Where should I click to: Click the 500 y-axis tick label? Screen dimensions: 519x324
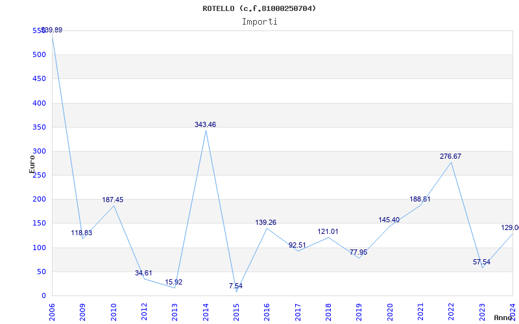(39, 54)
